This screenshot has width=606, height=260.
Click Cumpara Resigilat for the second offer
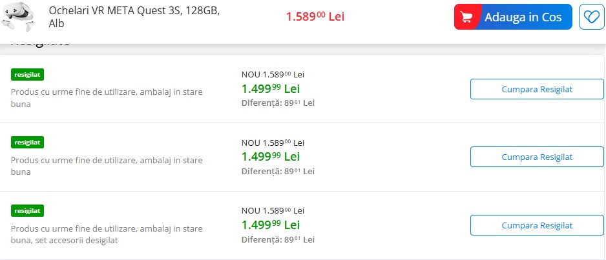click(537, 157)
